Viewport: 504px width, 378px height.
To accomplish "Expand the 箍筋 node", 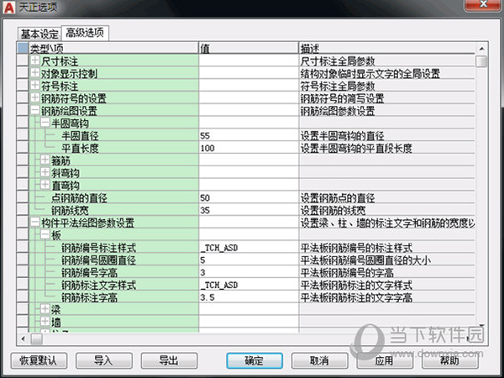I will (x=45, y=160).
